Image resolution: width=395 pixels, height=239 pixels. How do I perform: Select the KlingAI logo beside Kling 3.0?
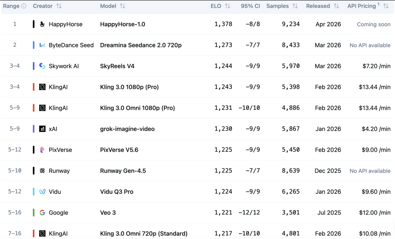[42, 87]
